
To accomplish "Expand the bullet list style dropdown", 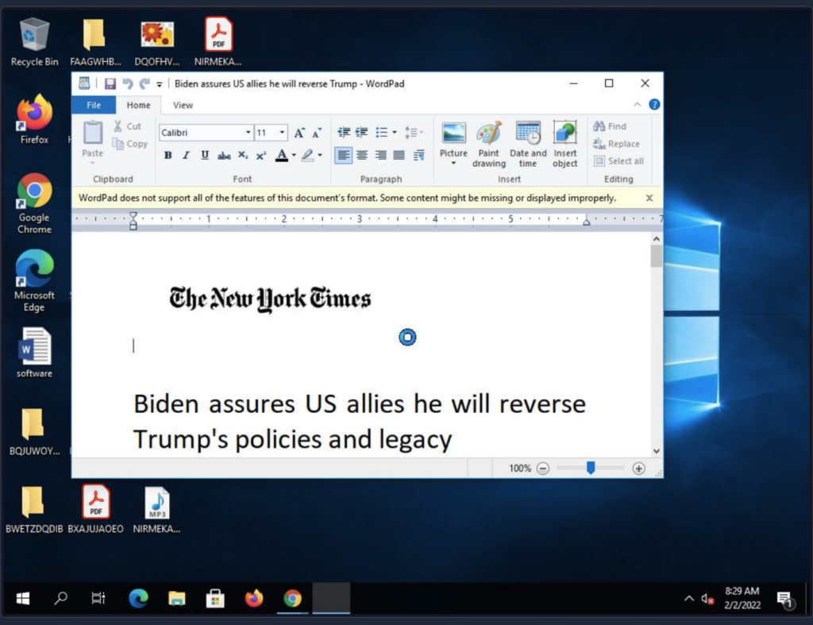I will tap(395, 133).
